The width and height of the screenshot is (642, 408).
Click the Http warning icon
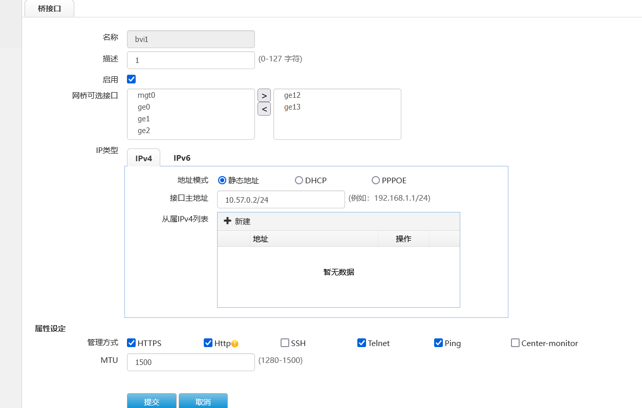click(x=235, y=343)
